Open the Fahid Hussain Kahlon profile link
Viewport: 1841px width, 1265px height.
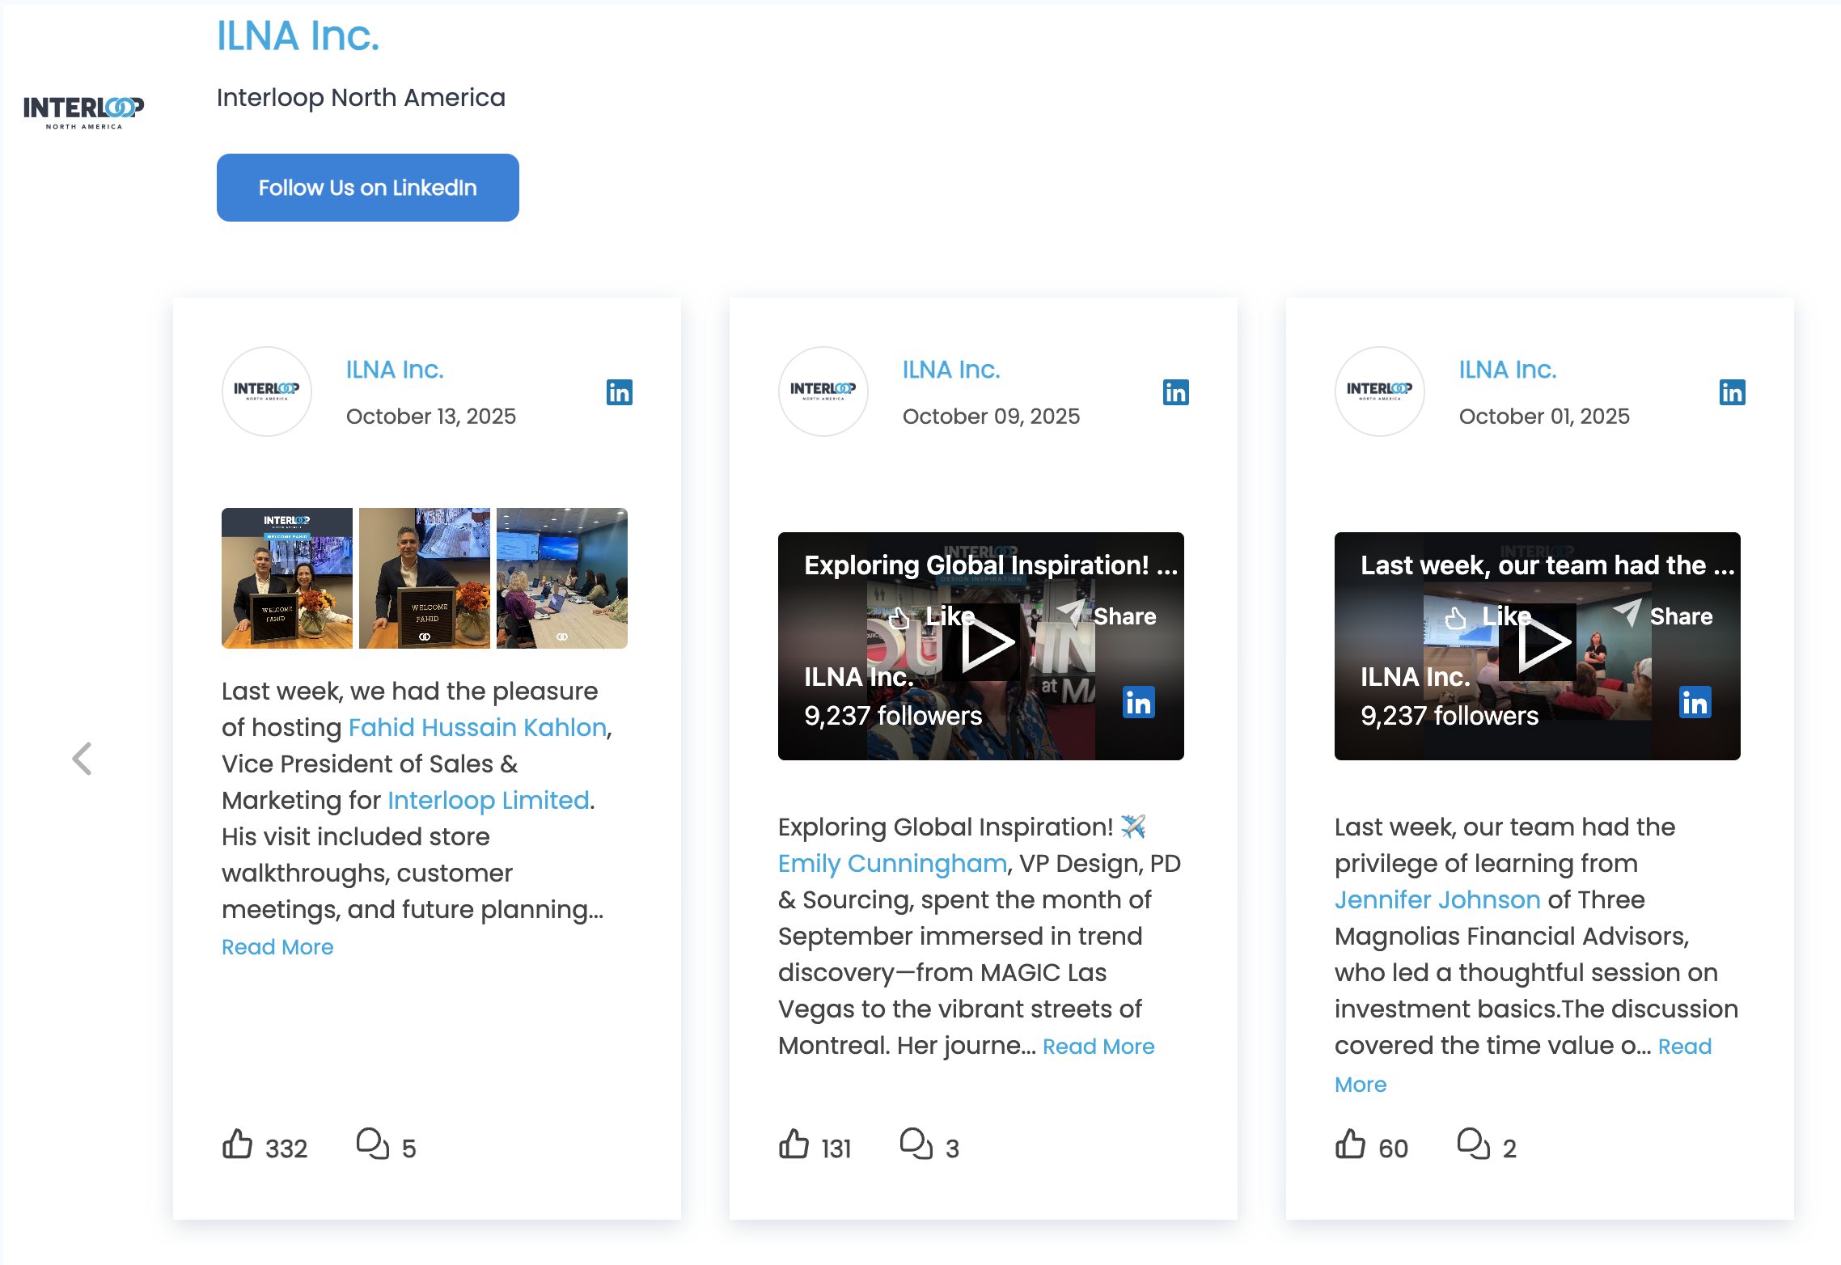coord(477,727)
